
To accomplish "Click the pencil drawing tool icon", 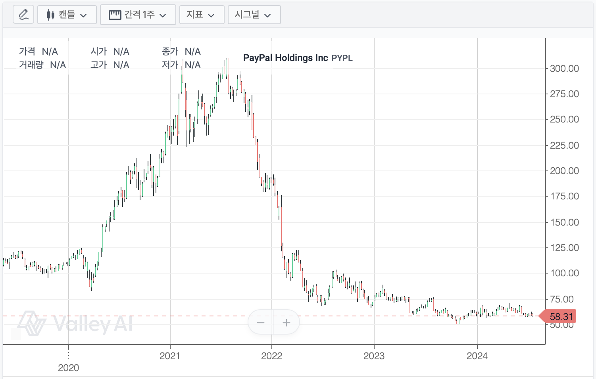I will pyautogui.click(x=23, y=15).
